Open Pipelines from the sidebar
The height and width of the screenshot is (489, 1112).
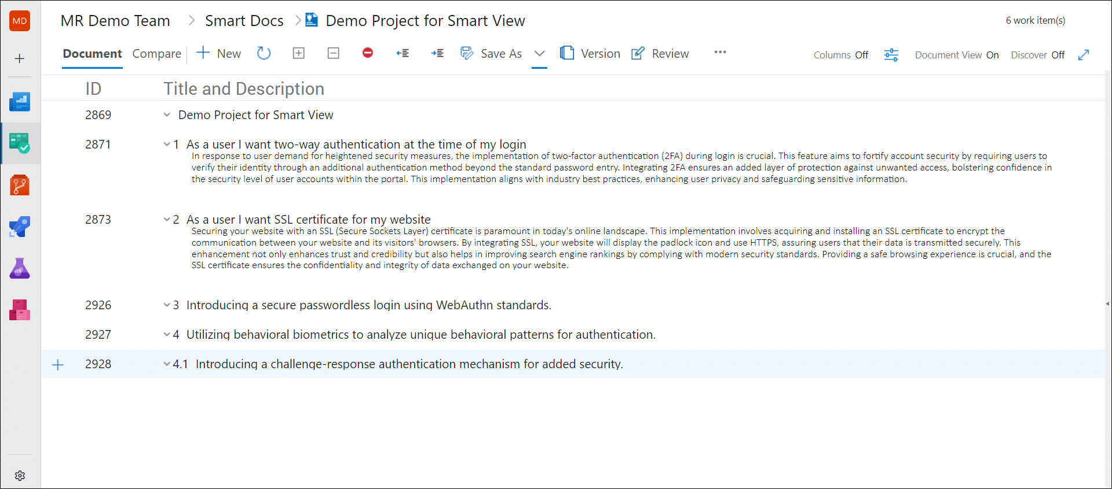[x=20, y=227]
